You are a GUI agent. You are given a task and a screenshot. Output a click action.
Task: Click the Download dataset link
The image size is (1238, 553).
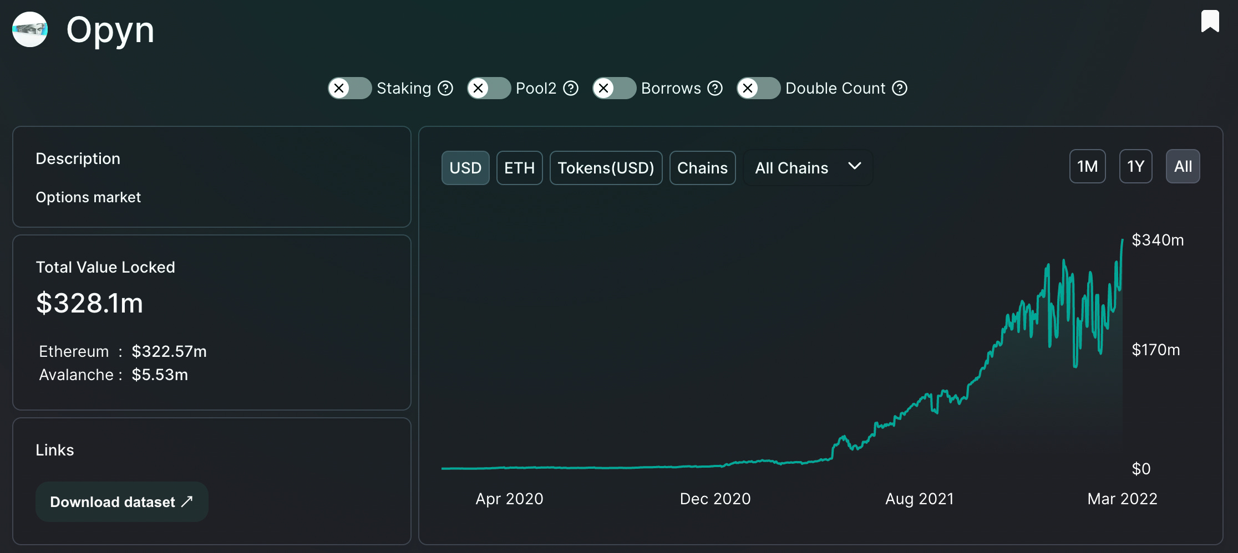coord(121,501)
